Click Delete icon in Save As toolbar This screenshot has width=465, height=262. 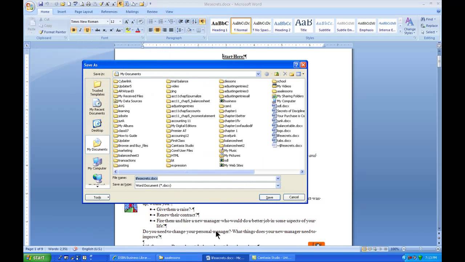click(x=285, y=74)
